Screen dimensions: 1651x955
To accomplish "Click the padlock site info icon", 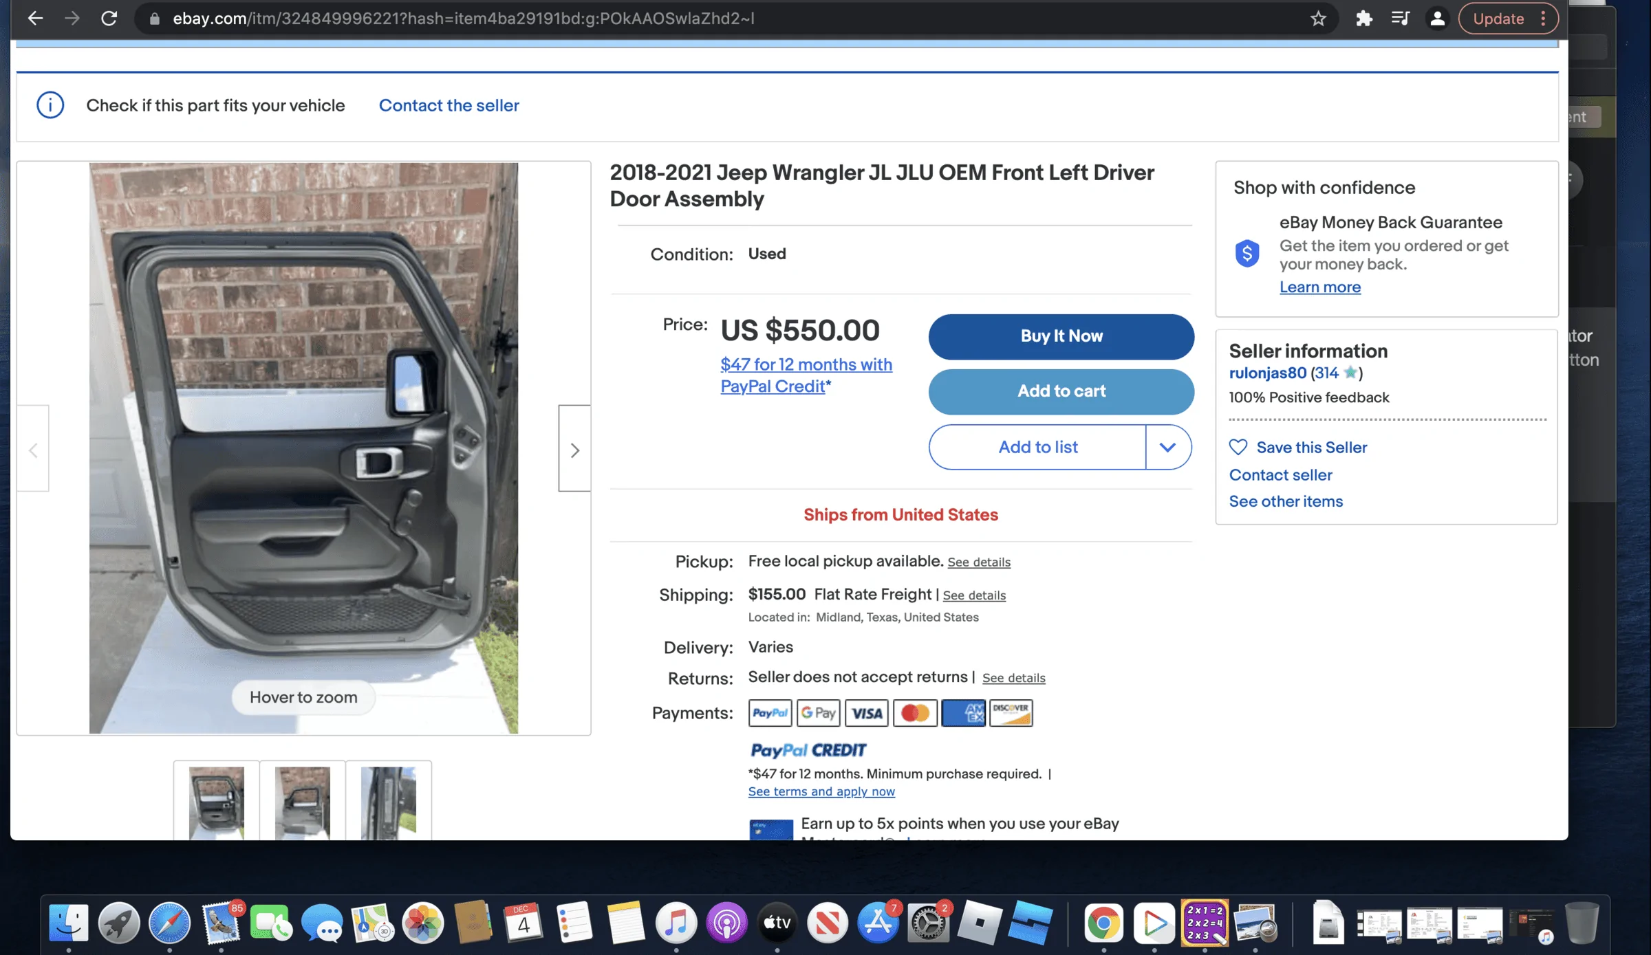I will click(x=155, y=19).
